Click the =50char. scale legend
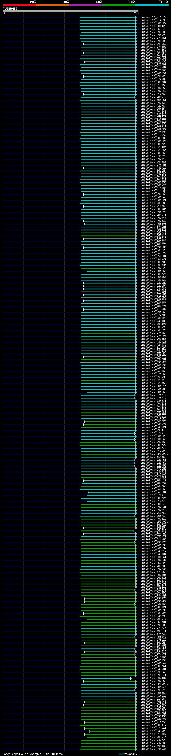This screenshot has width=171, height=756. pyautogui.click(x=127, y=754)
